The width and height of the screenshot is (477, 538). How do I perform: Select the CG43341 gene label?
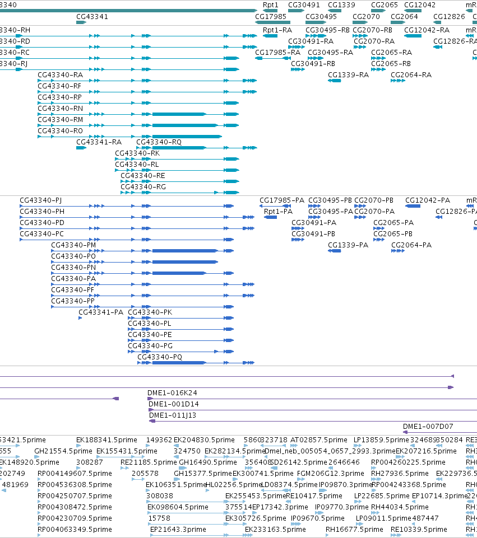92,17
